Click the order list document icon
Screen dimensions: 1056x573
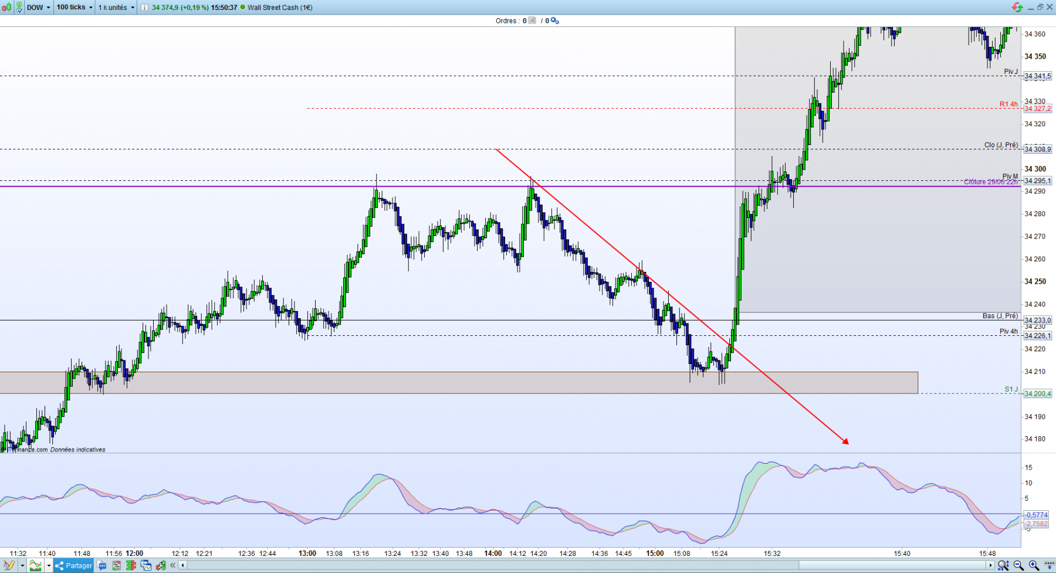tap(116, 565)
